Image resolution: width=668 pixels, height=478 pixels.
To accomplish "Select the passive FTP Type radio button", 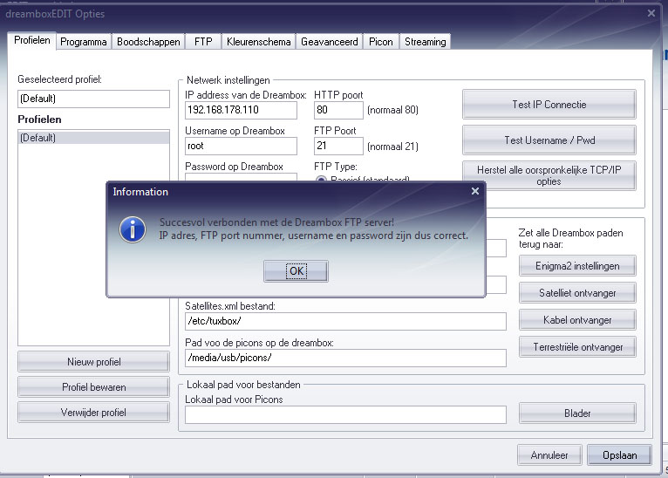I will point(321,179).
